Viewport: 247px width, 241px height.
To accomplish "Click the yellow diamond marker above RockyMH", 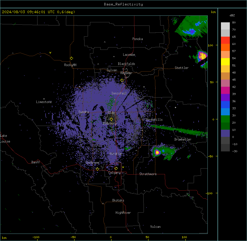I will 71,58.
